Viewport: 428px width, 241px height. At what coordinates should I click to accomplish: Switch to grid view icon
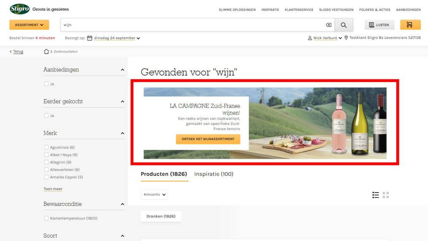(386, 195)
